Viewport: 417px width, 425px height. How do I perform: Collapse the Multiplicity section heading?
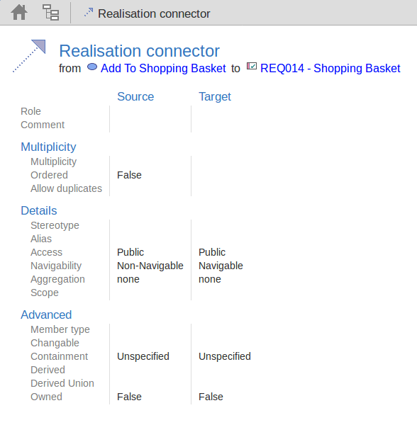click(48, 147)
